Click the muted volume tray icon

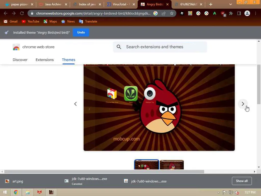coord(237,192)
